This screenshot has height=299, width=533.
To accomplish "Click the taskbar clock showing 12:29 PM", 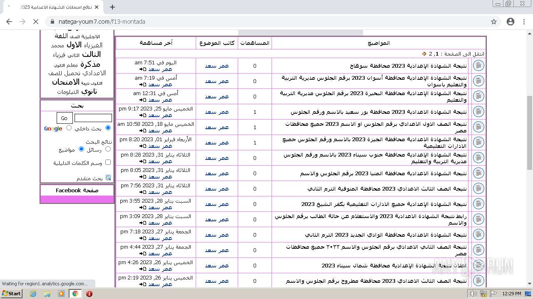I will pos(512,294).
